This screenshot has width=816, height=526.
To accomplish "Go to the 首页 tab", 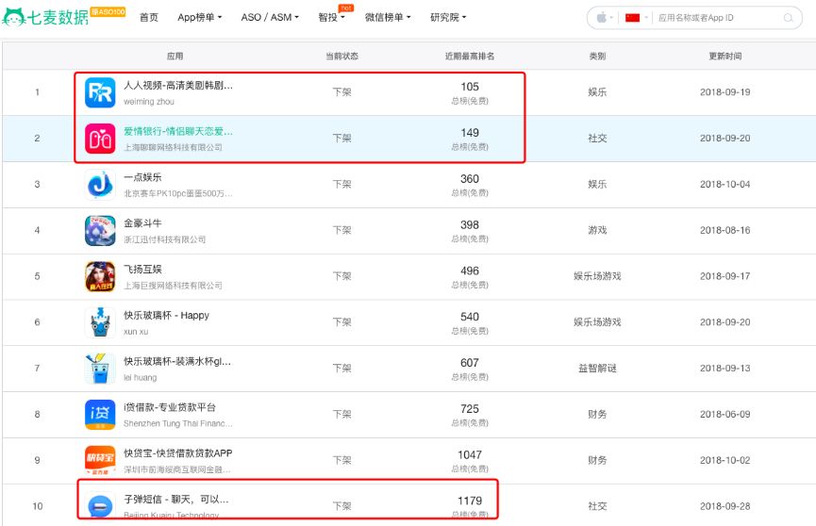I will [x=149, y=17].
